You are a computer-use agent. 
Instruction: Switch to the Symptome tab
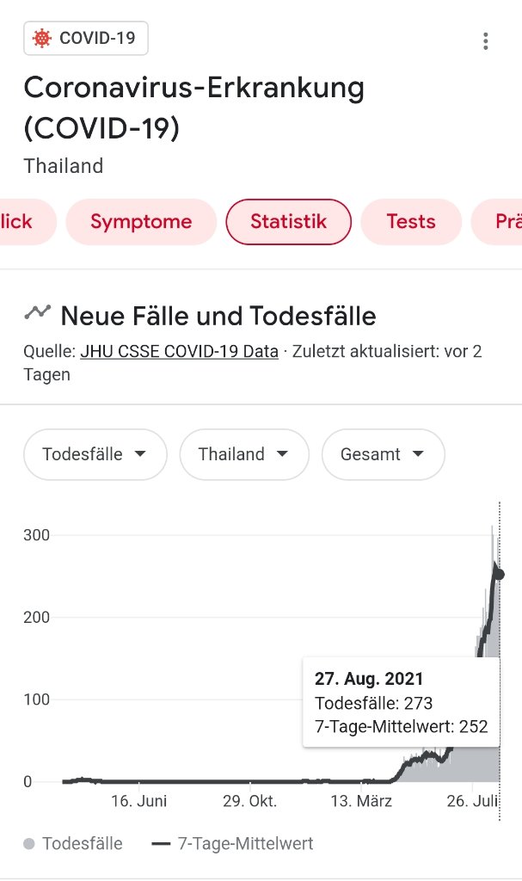(x=141, y=222)
